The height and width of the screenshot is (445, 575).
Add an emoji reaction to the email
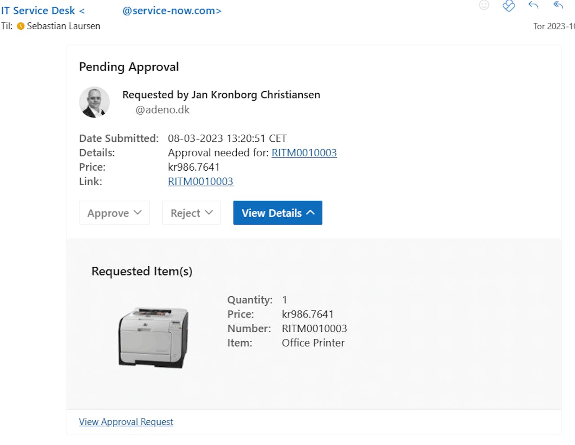tap(483, 5)
